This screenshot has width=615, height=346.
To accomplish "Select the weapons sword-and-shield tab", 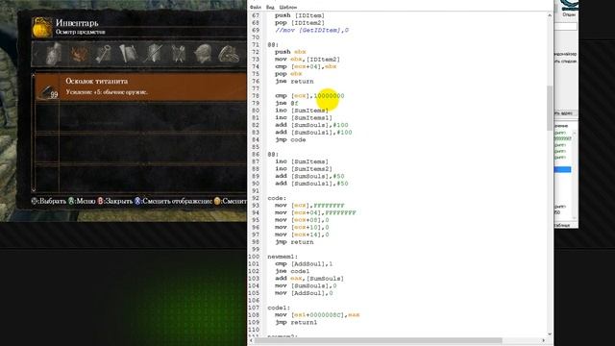I will coord(153,54).
